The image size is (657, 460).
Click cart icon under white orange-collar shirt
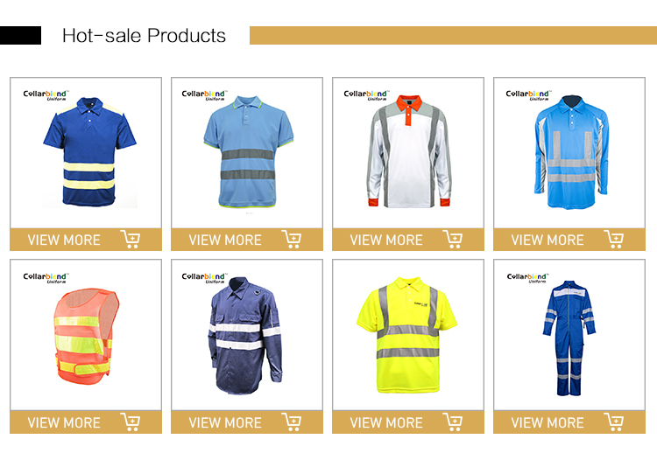pyautogui.click(x=453, y=240)
